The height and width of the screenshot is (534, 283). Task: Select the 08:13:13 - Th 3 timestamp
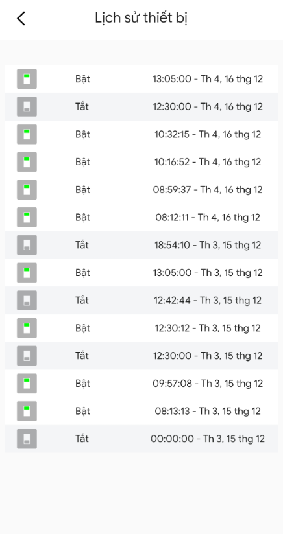pyautogui.click(x=208, y=411)
